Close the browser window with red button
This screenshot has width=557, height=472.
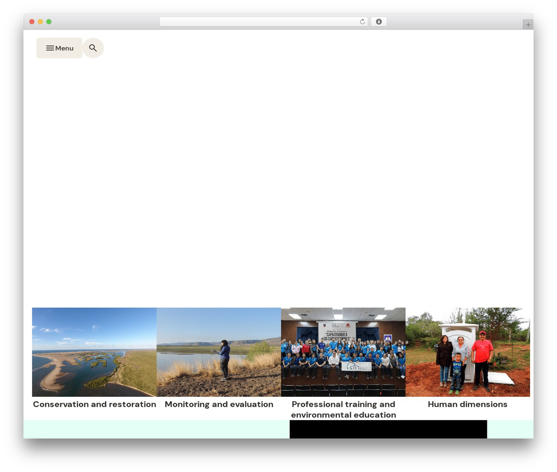pos(32,22)
